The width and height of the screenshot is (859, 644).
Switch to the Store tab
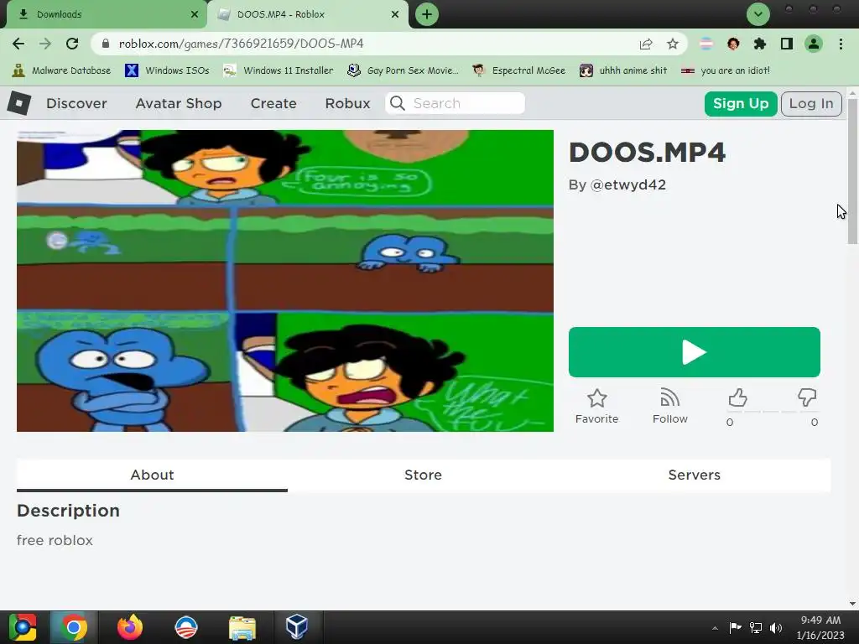(423, 475)
